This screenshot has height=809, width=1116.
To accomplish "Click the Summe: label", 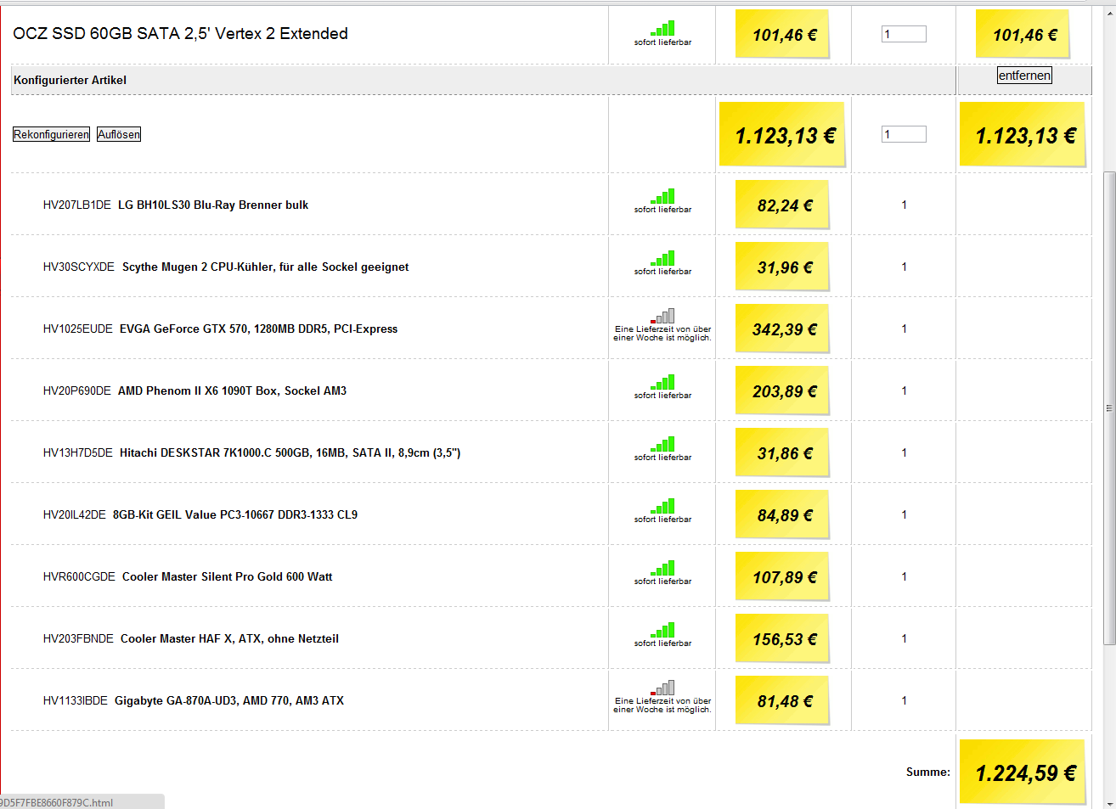I will click(x=928, y=772).
